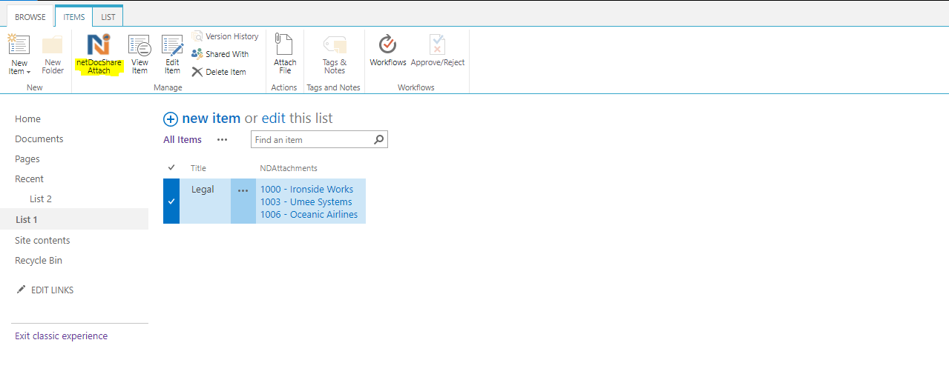Click the Workflows ribbon icon
949x377 pixels.
click(387, 44)
